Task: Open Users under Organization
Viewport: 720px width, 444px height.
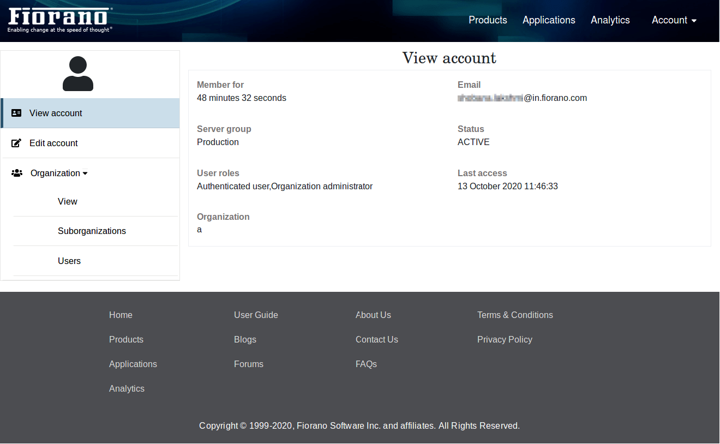Action: pyautogui.click(x=69, y=261)
